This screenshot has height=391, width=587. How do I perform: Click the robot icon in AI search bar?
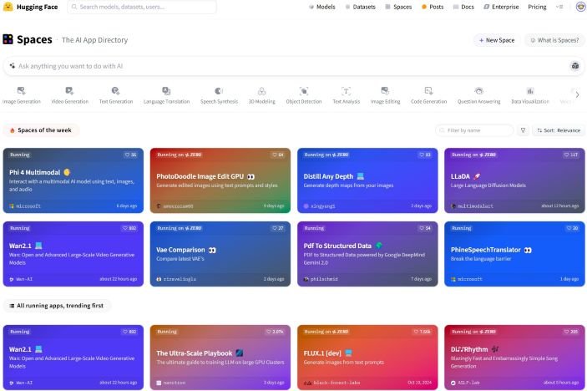point(575,66)
